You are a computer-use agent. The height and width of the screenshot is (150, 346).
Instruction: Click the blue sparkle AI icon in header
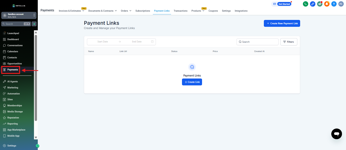[313, 4]
